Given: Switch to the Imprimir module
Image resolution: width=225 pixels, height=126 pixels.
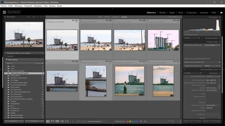Looking at the screenshot, I should coord(204,13).
